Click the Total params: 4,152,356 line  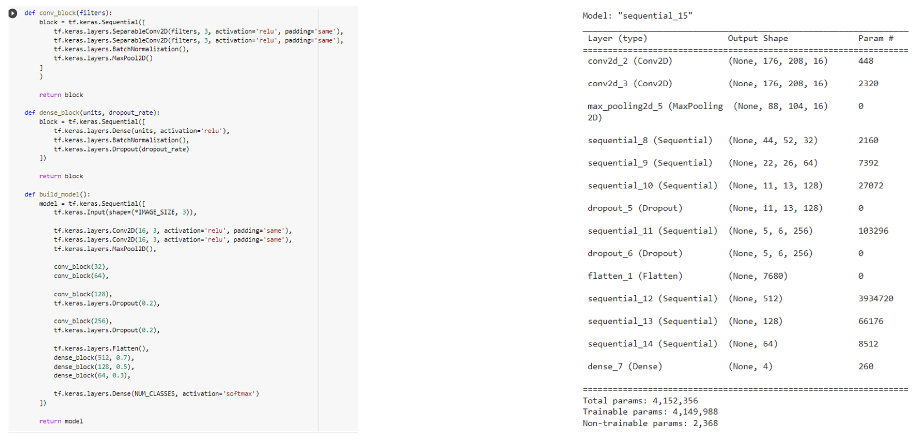pos(640,401)
